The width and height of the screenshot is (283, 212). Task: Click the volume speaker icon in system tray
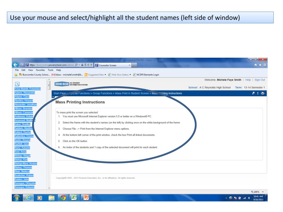pyautogui.click(x=249, y=198)
